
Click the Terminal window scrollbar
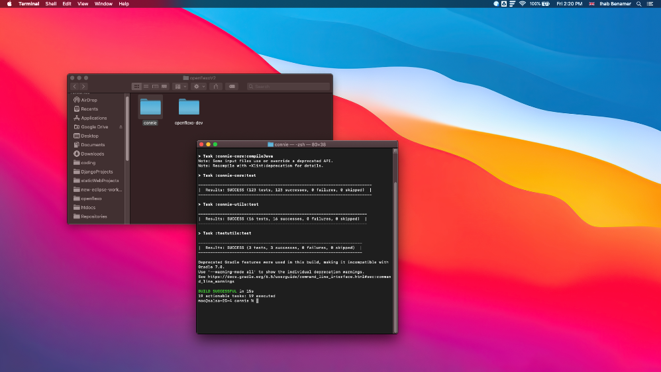tap(395, 257)
